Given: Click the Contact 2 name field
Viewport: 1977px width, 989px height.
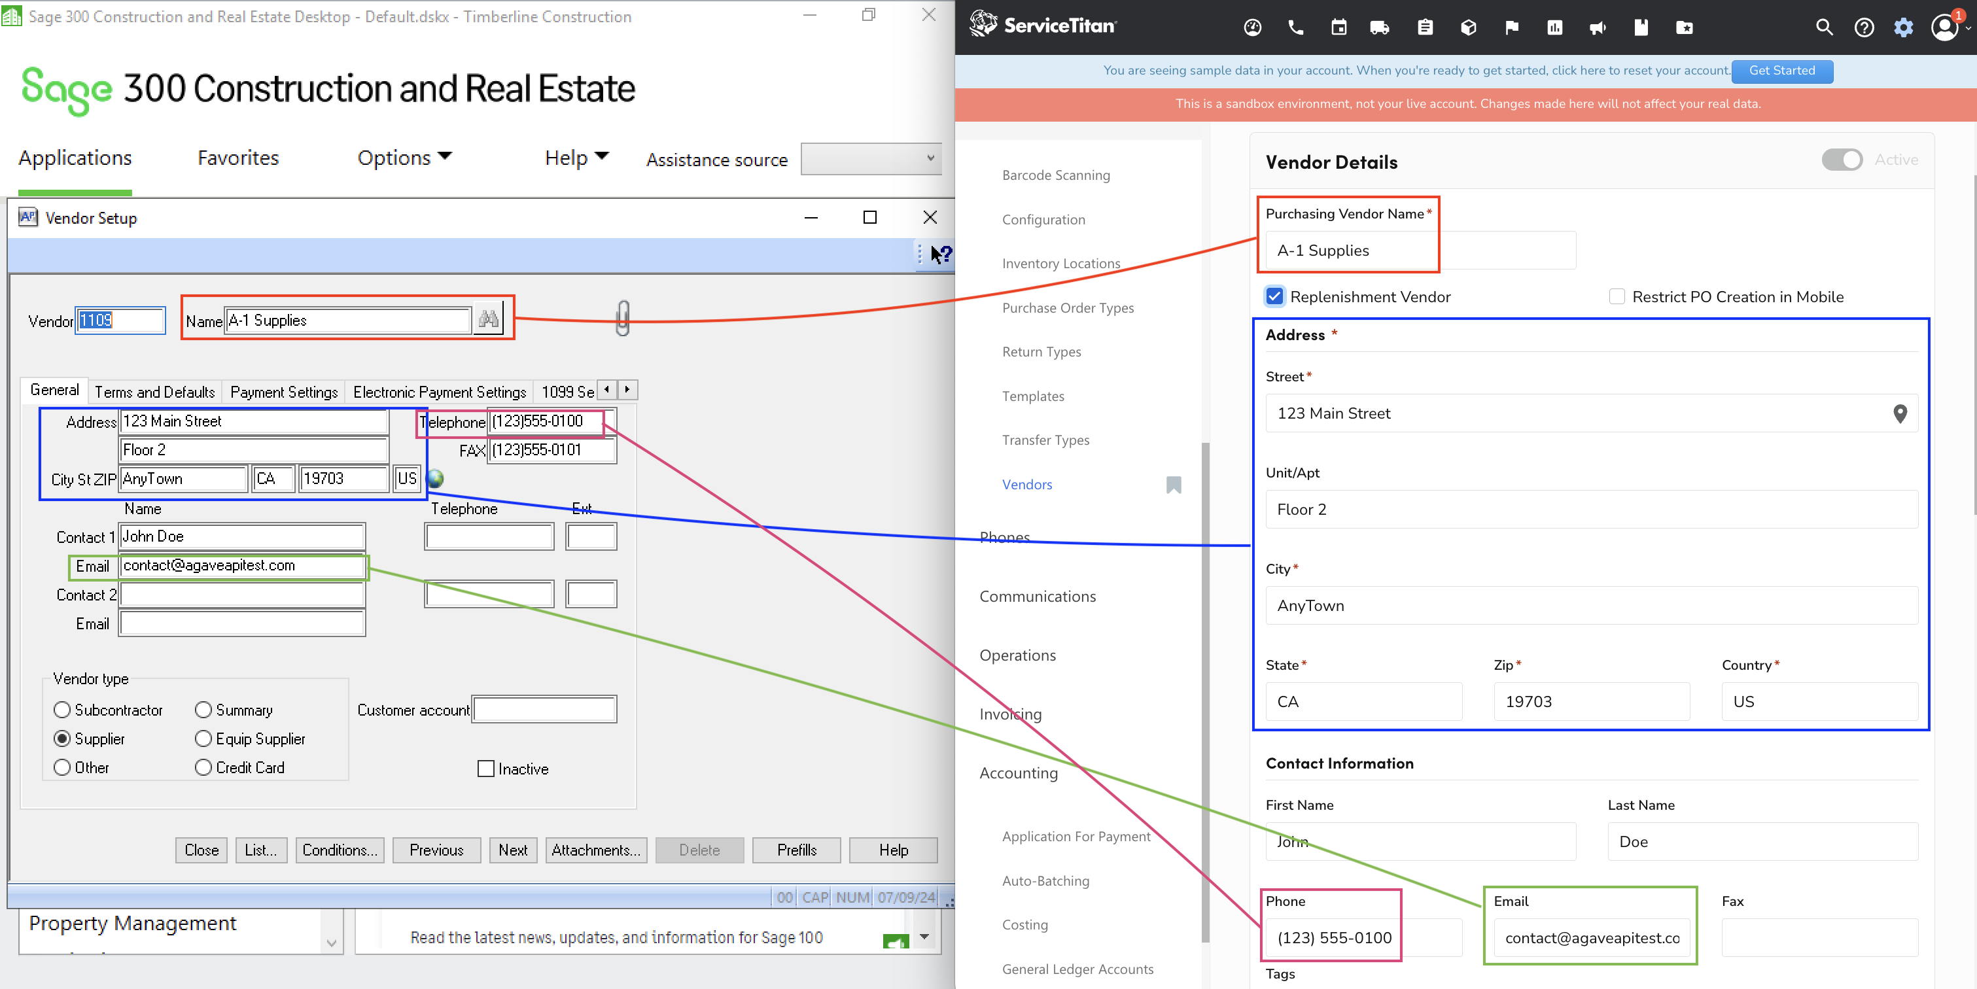Looking at the screenshot, I should click(243, 594).
